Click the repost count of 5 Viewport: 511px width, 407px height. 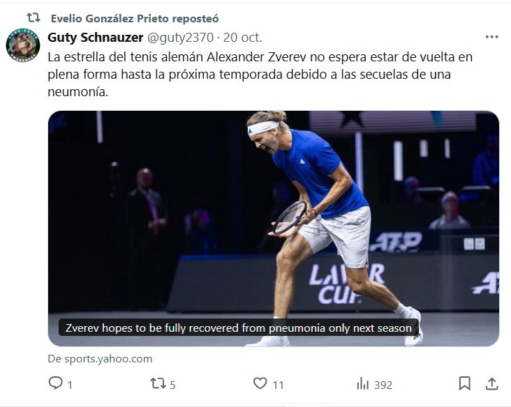(172, 385)
